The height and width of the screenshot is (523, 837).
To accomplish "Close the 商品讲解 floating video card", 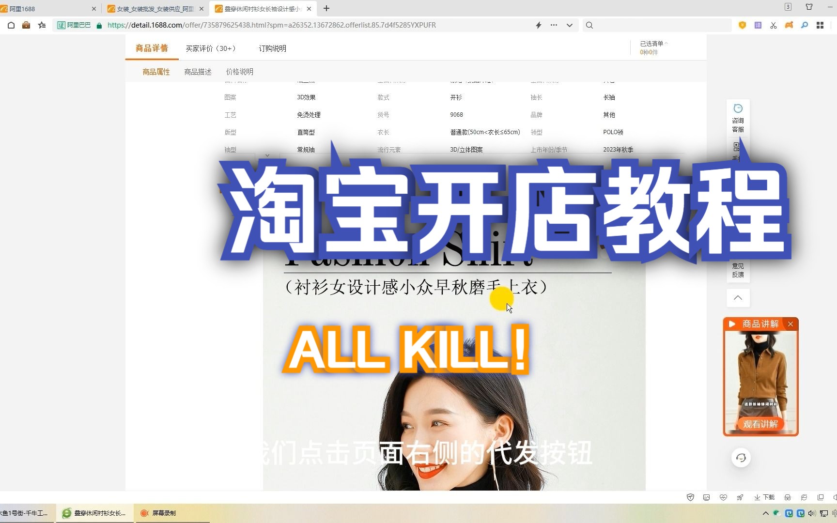I will point(790,324).
